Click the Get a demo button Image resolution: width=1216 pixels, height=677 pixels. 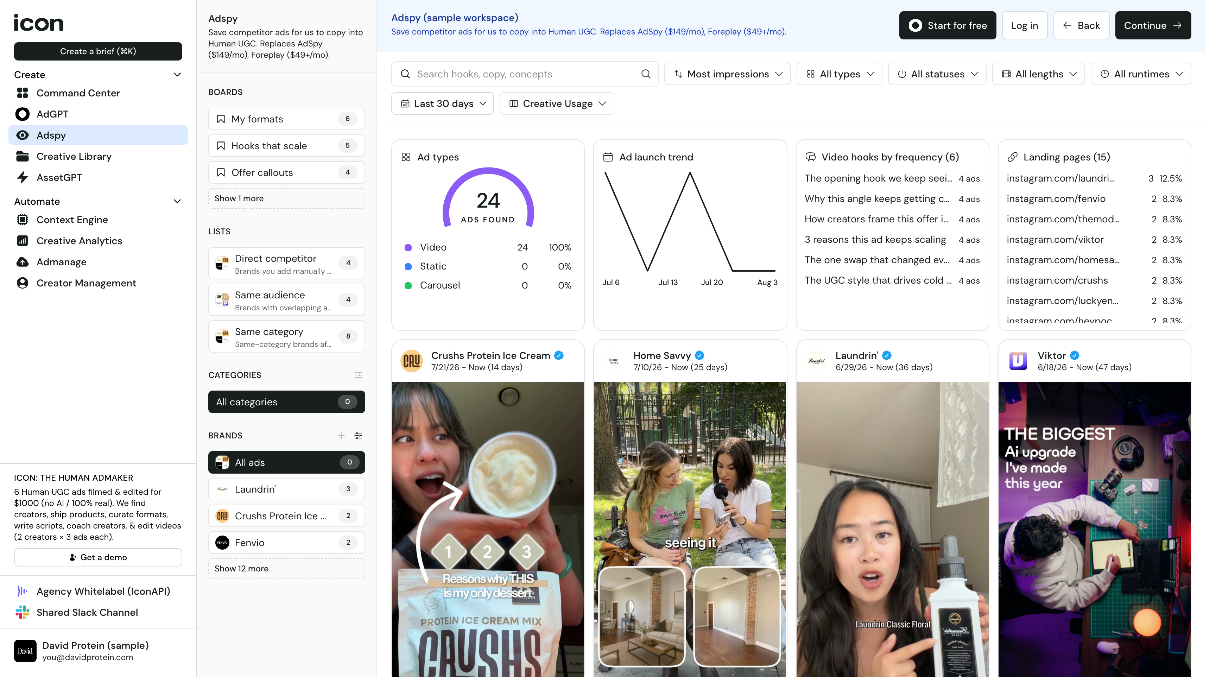(x=98, y=557)
